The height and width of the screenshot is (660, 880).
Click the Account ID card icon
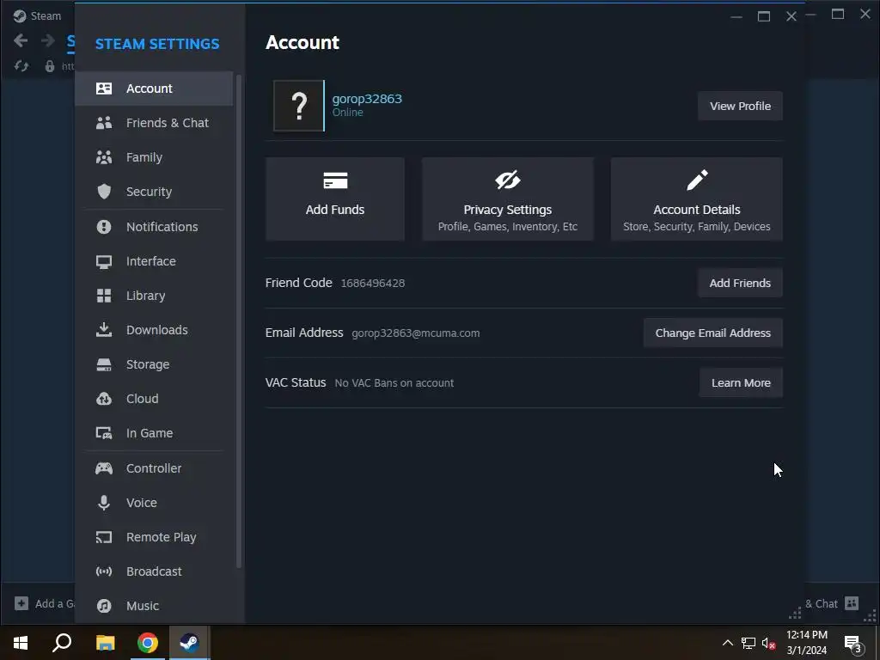click(104, 89)
